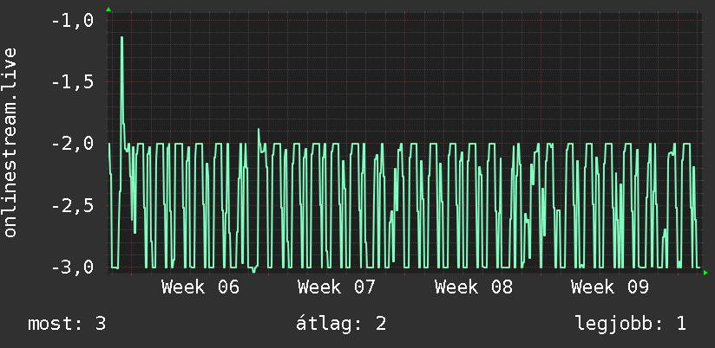Click the '-1,0' y-axis value
This screenshot has height=348, width=715.
coord(73,21)
